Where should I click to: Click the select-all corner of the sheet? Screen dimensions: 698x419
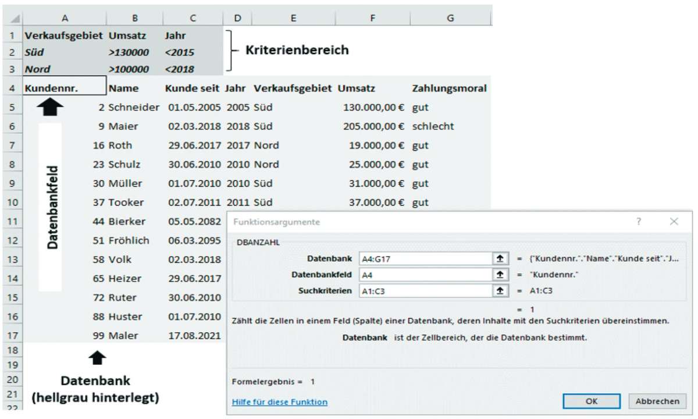point(12,18)
